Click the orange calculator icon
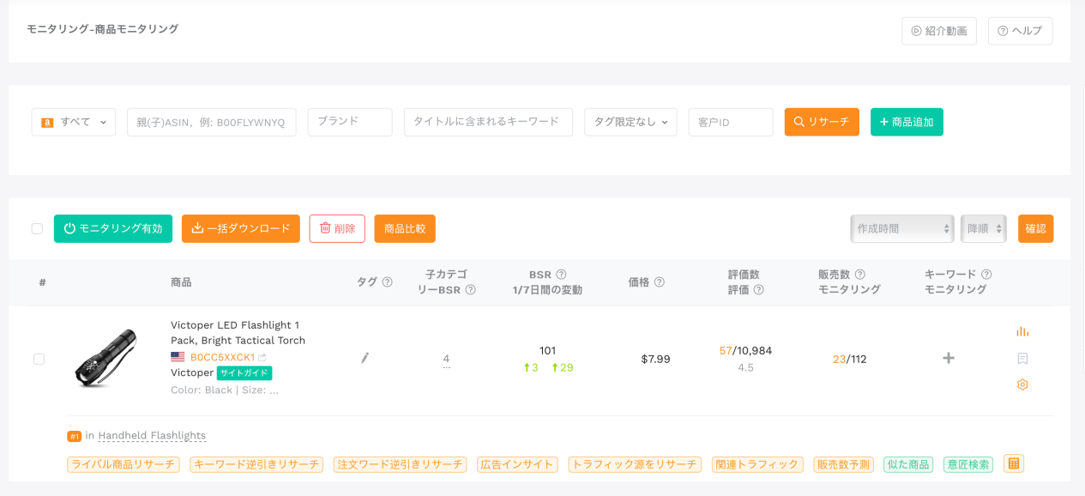 point(1013,463)
